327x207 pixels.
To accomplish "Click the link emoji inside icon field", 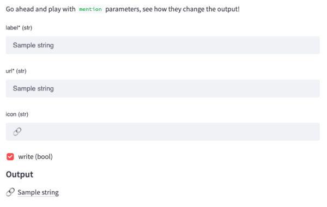I will (x=17, y=131).
